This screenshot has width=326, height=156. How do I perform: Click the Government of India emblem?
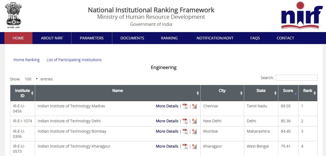point(13,15)
